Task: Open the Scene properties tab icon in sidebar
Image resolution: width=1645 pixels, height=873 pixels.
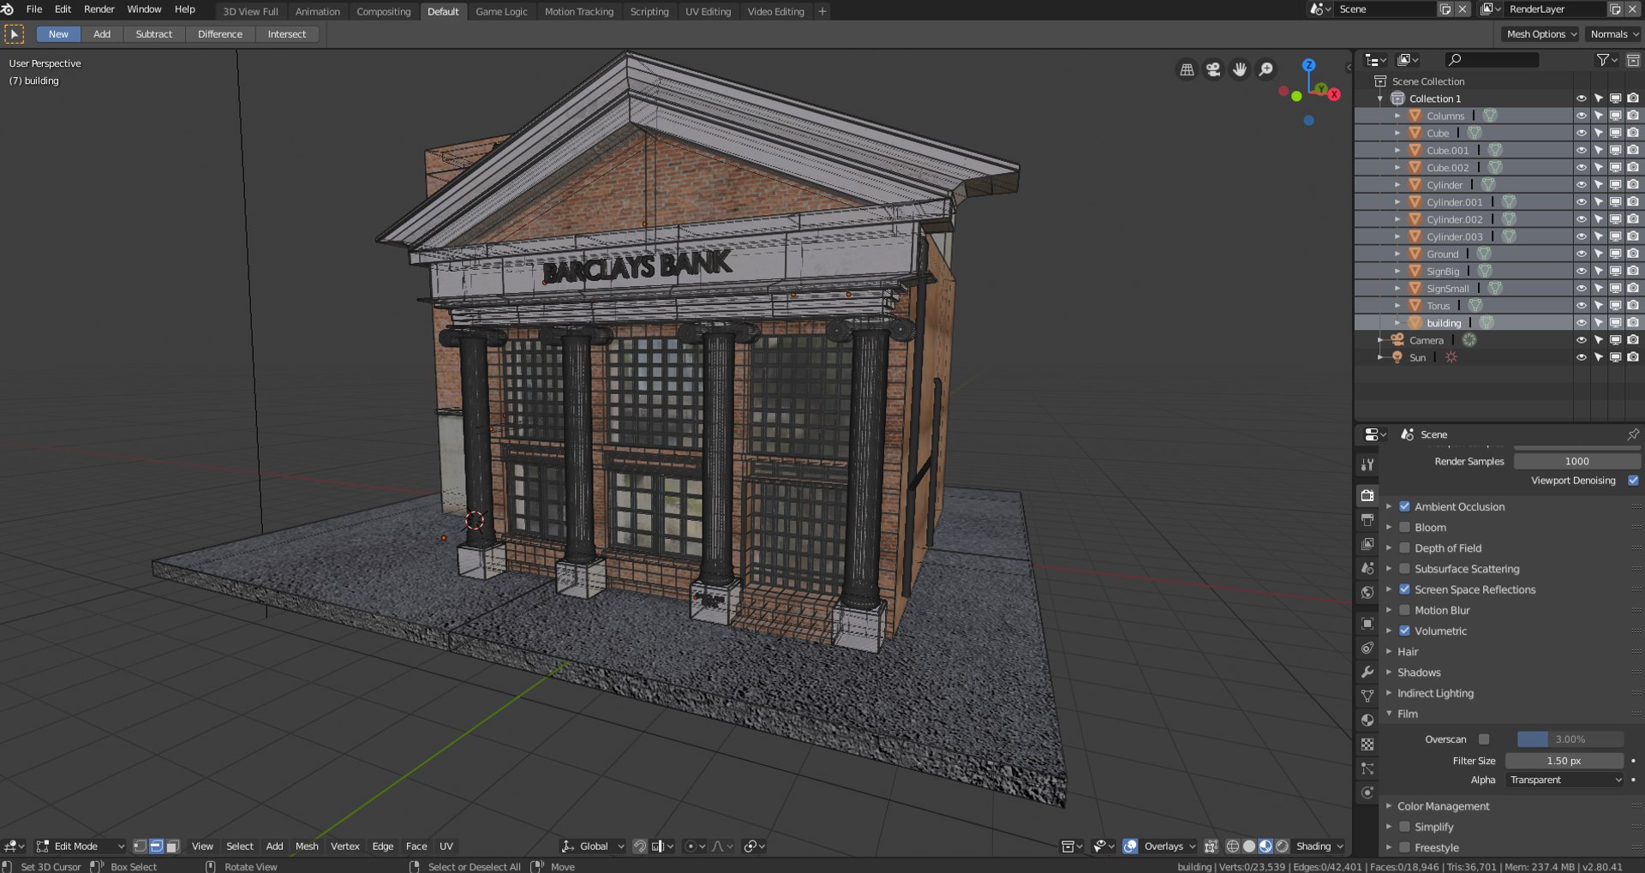Action: 1367,568
